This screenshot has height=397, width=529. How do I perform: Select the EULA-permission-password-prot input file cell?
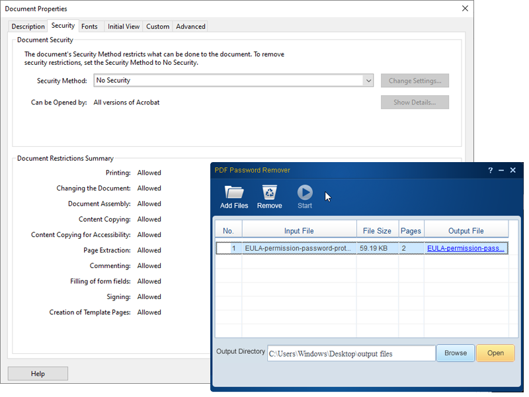pyautogui.click(x=299, y=249)
